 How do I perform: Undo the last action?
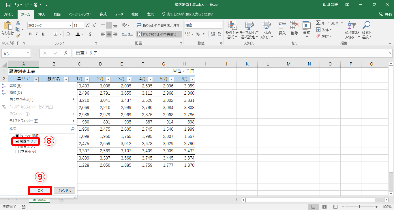[x=17, y=5]
